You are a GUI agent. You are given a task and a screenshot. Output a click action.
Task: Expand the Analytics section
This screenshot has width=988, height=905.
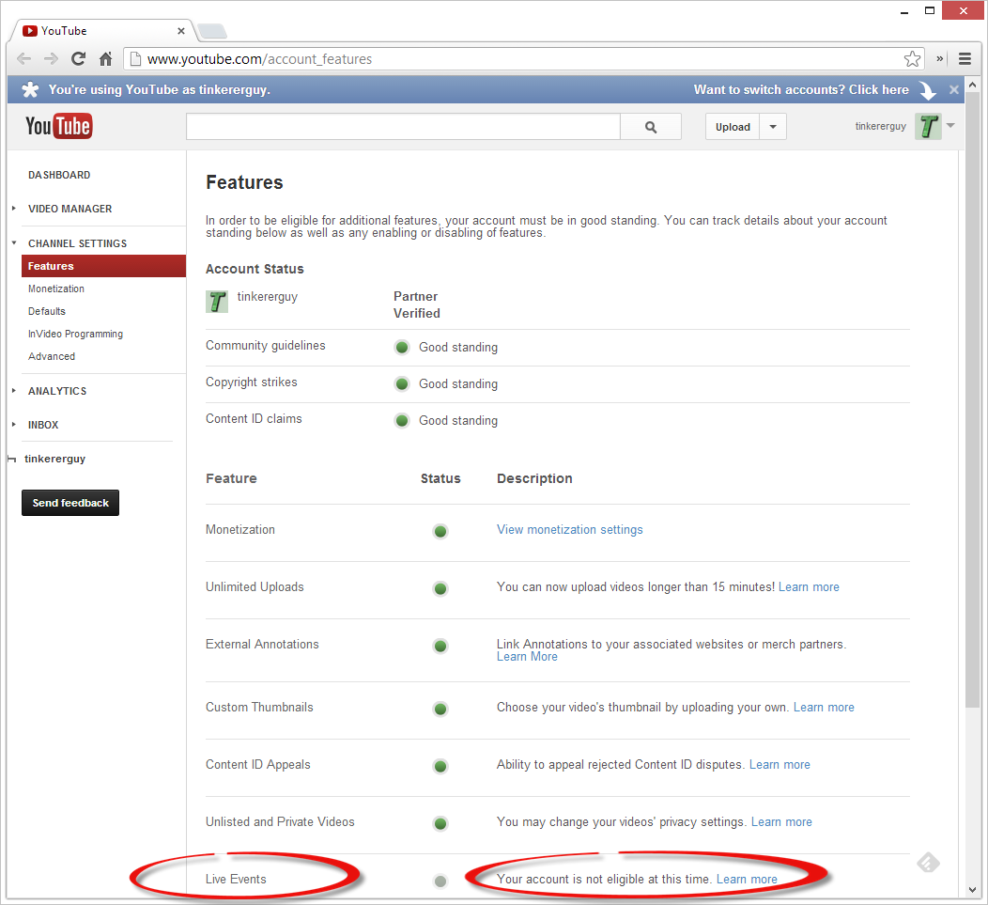pos(14,390)
